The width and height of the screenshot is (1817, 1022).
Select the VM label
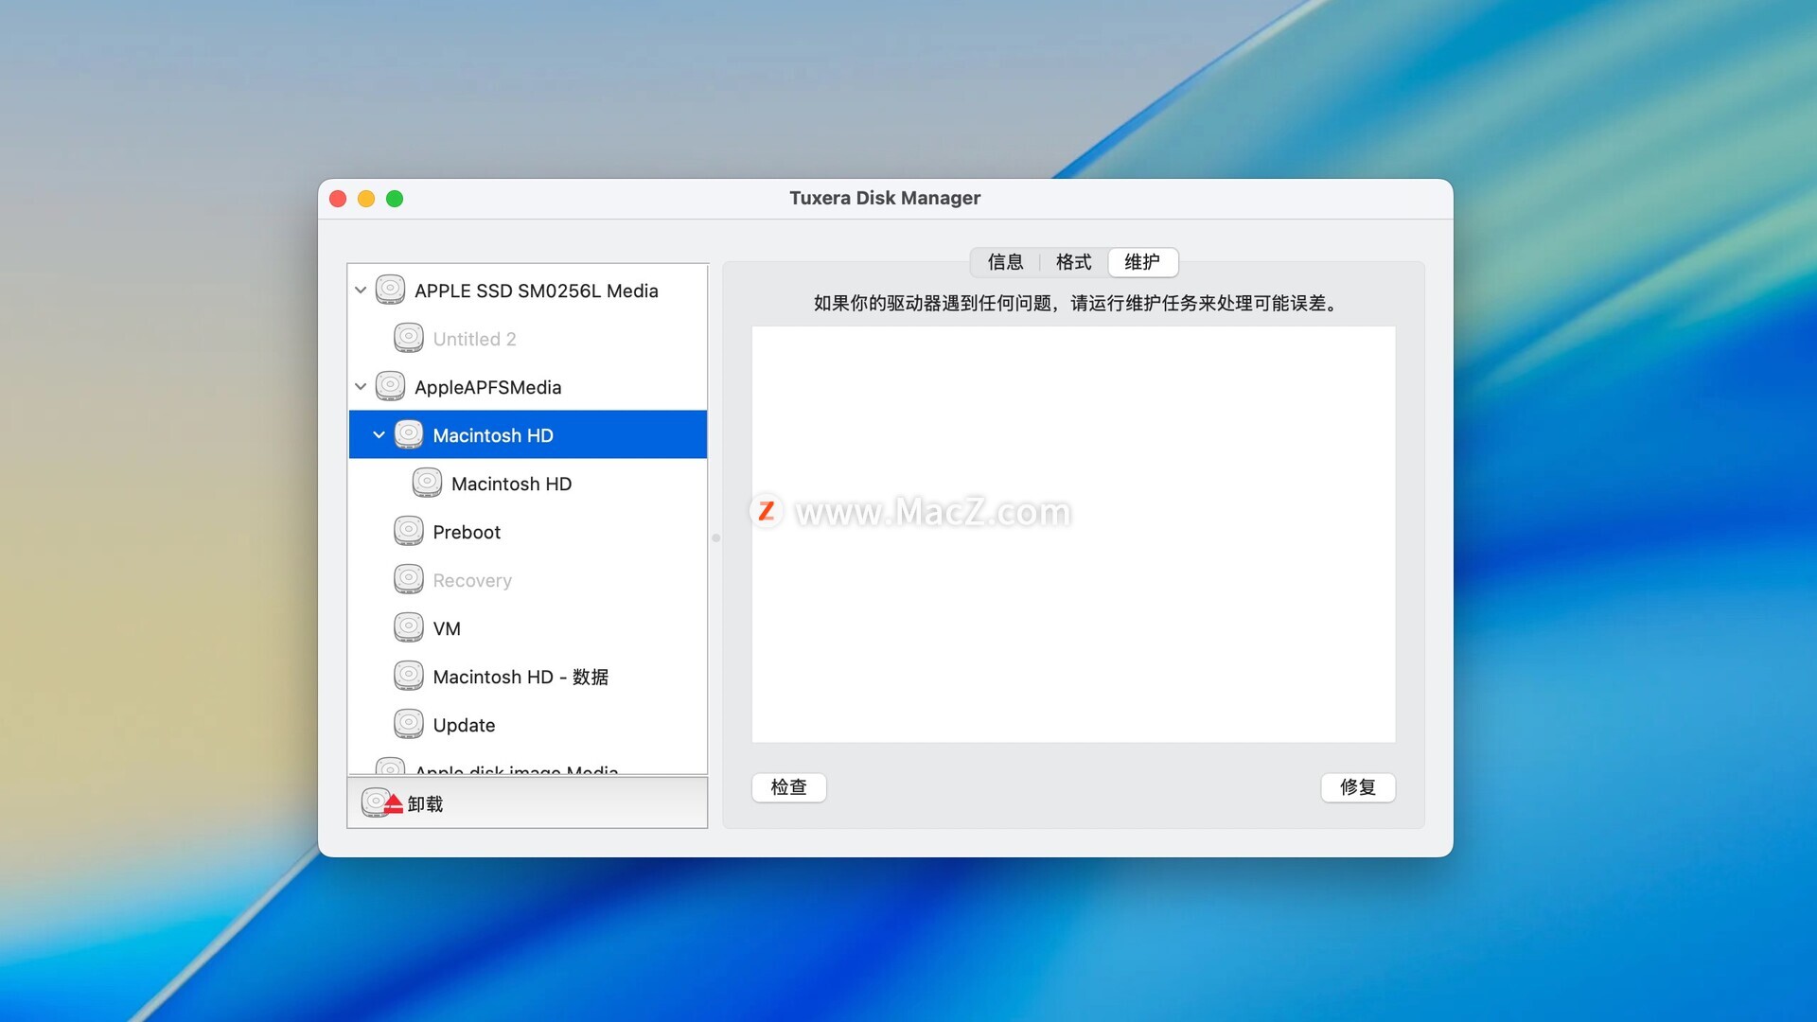coord(447,628)
